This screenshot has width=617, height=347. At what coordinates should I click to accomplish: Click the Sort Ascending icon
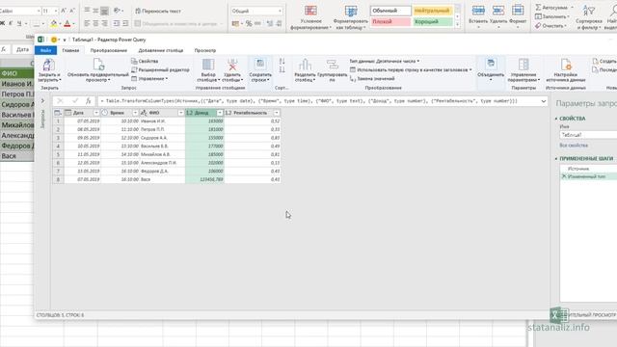[x=282, y=62]
